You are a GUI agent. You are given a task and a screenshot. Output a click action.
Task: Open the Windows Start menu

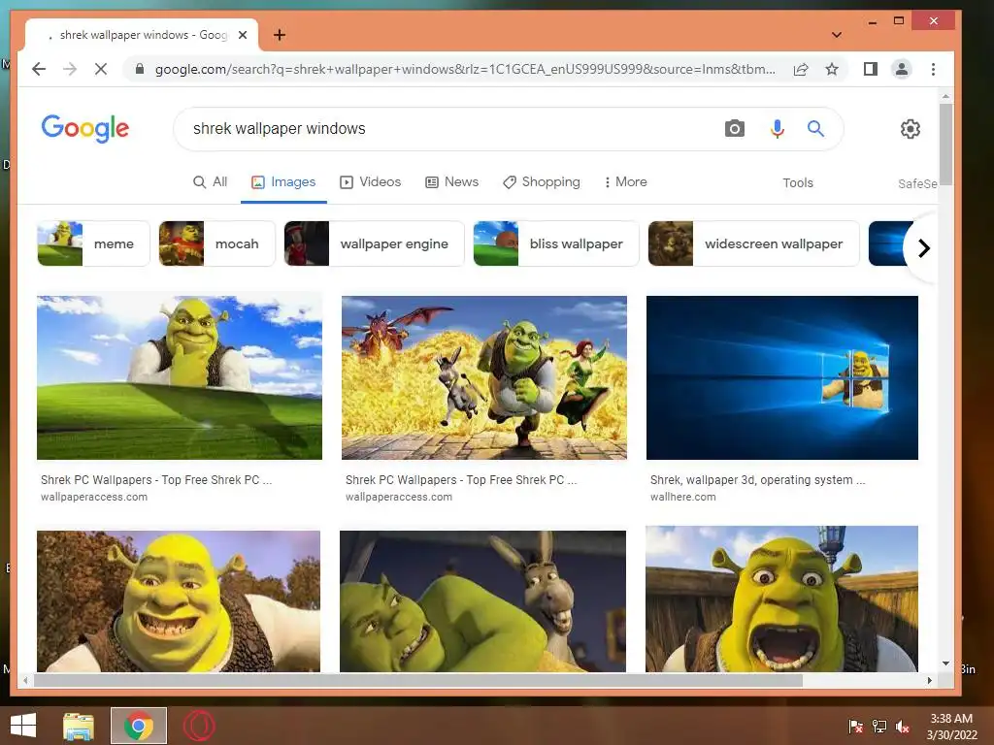[x=23, y=726]
